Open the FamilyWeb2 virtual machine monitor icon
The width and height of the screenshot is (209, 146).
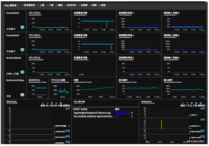(x=22, y=50)
